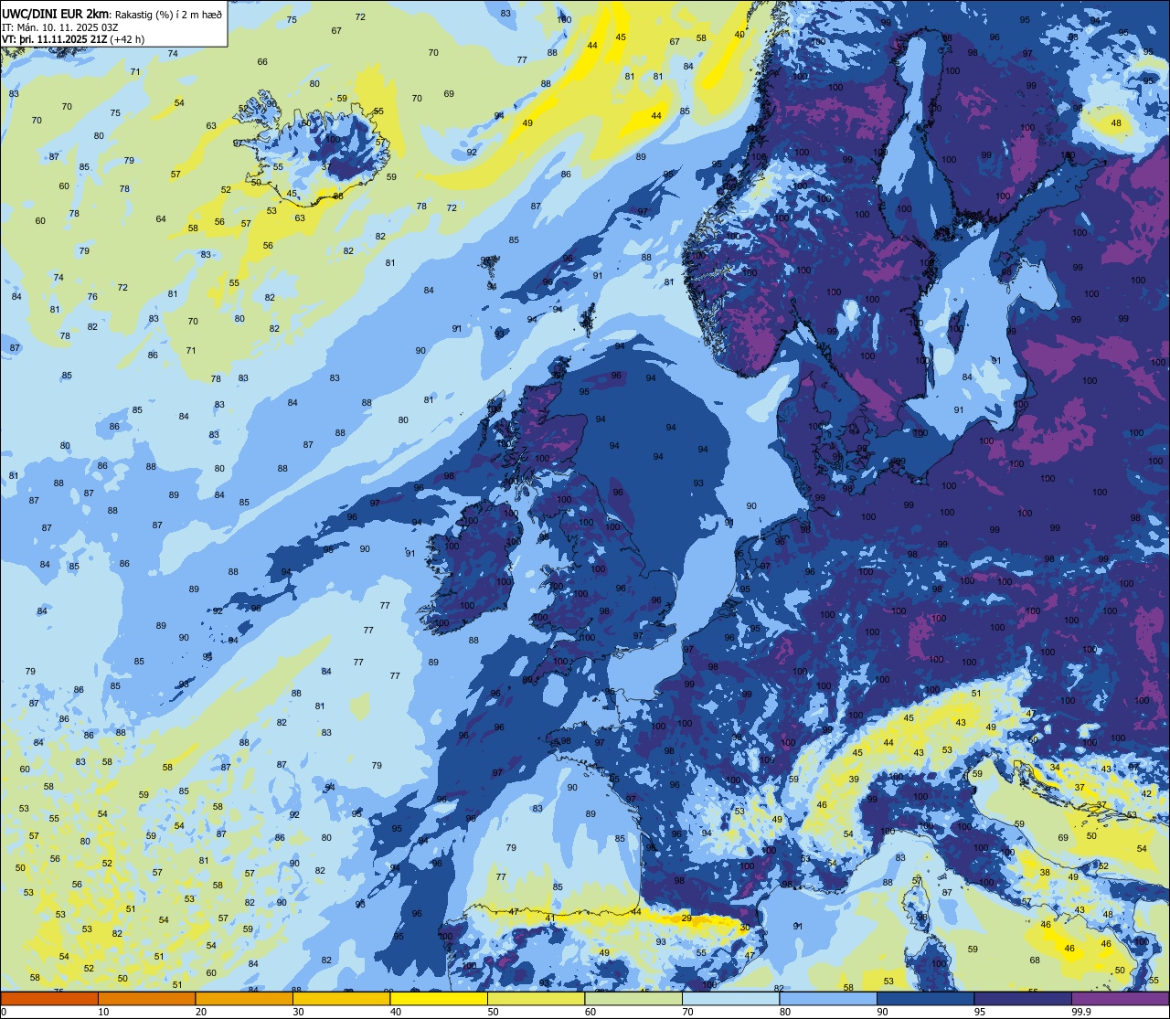This screenshot has height=1019, width=1170.
Task: Click the 'UWC/DINI EUR 2km' title text
Action: click(53, 13)
